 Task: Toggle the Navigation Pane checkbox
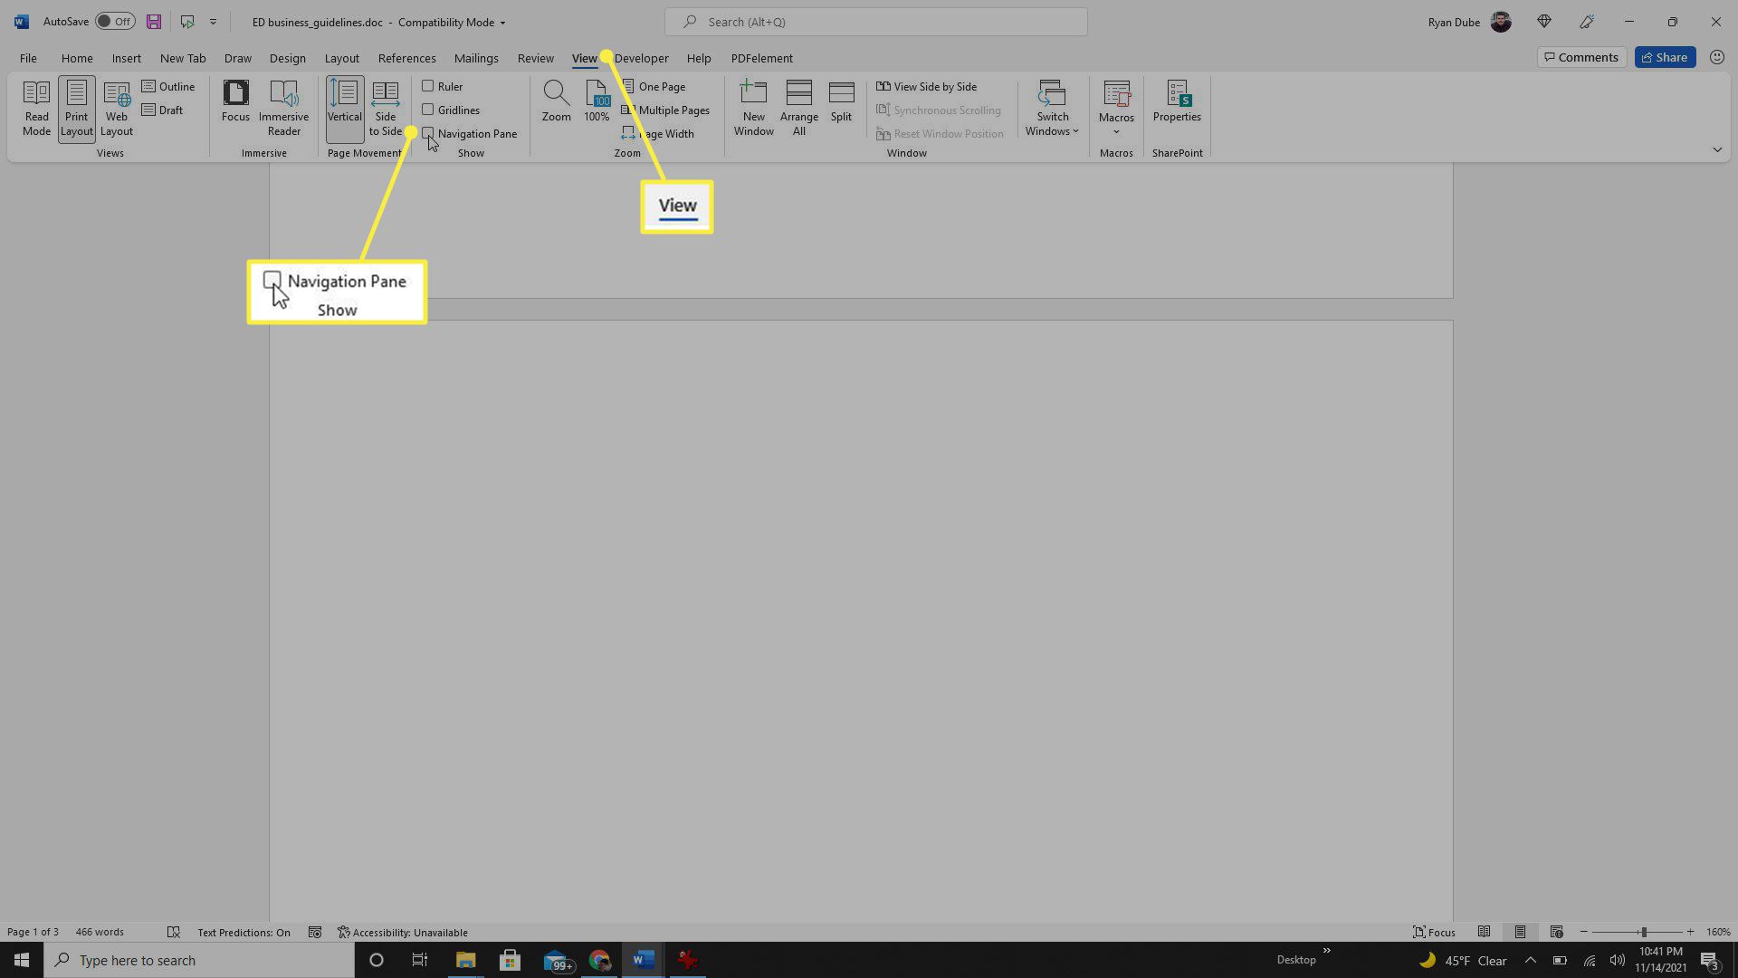[428, 132]
